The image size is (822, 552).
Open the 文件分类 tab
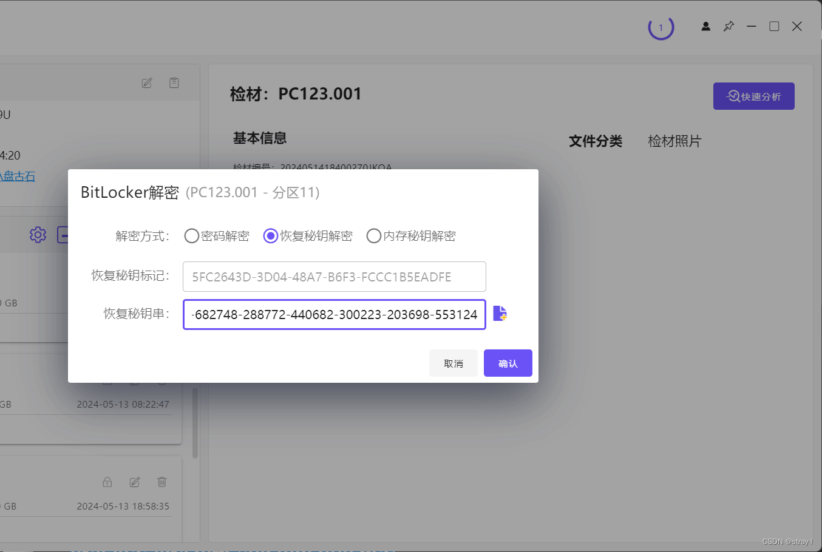tap(596, 141)
